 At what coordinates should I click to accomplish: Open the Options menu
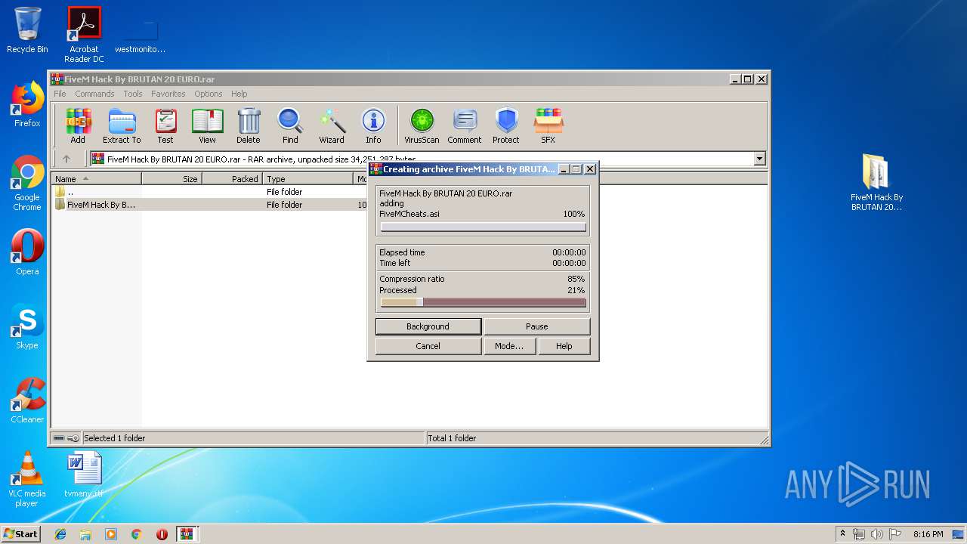(x=208, y=94)
